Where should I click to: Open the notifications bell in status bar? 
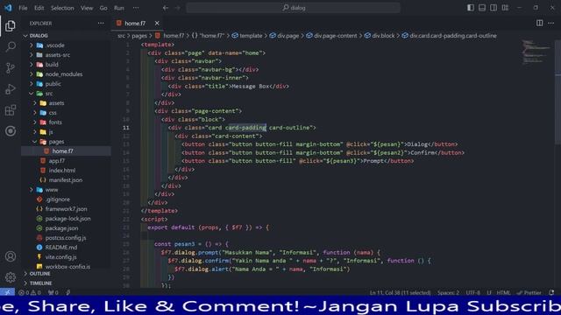coord(551,292)
